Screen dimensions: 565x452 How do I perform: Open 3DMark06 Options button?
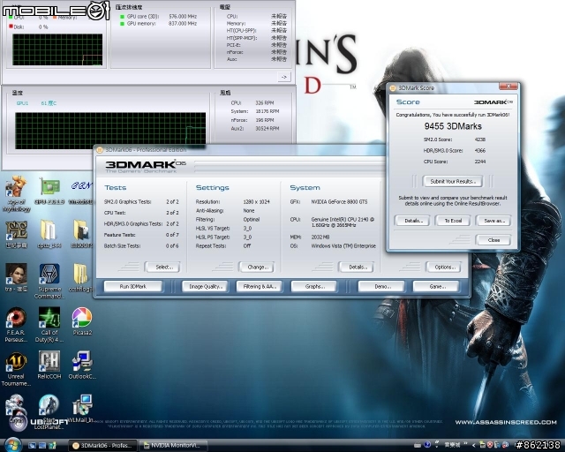click(x=443, y=267)
